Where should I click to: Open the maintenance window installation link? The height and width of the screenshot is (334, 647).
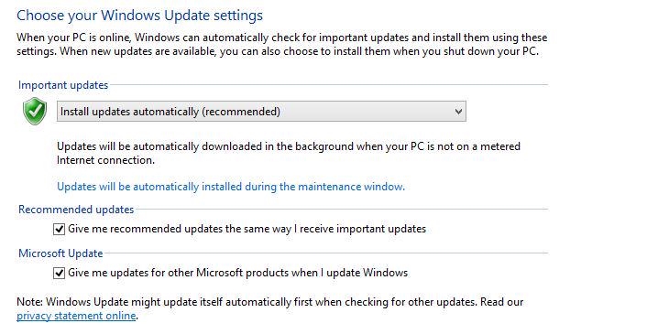231,187
